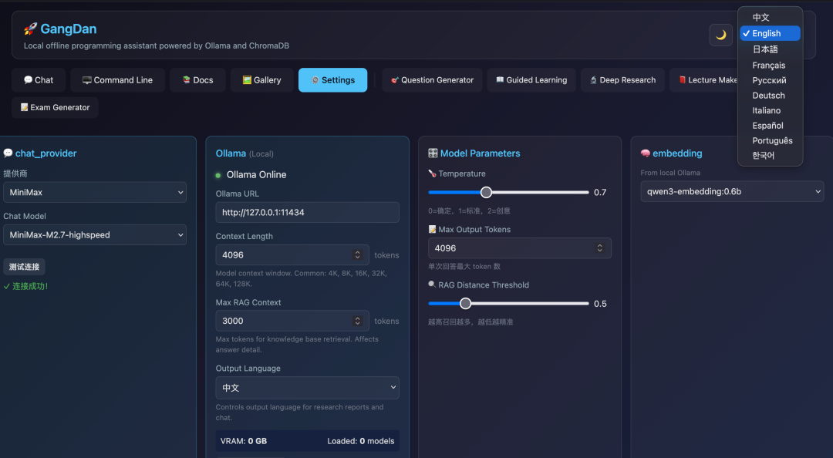This screenshot has height=458, width=833.
Task: Open the Exam Generator tab
Action: coord(56,107)
